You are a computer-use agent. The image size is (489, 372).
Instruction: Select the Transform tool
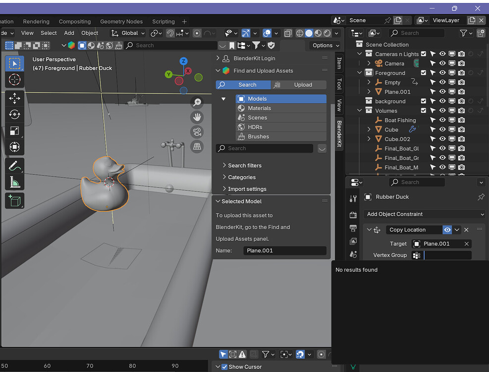pyautogui.click(x=14, y=147)
